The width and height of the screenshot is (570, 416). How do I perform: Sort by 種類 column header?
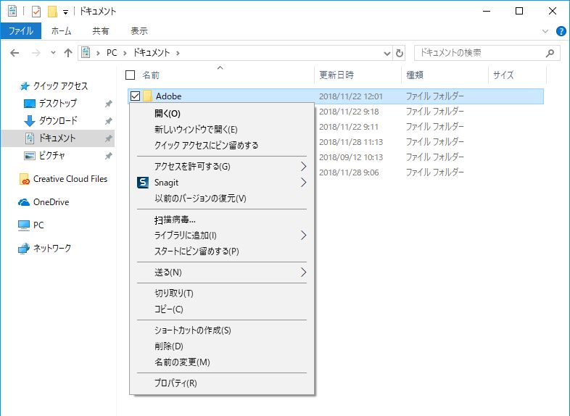pos(414,75)
